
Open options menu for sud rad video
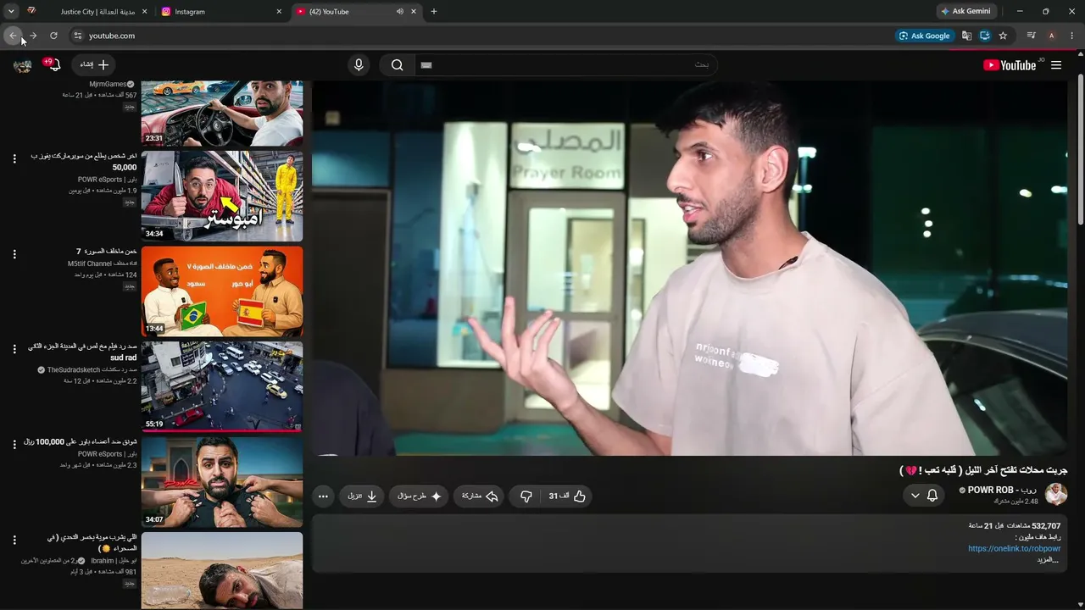(14, 349)
